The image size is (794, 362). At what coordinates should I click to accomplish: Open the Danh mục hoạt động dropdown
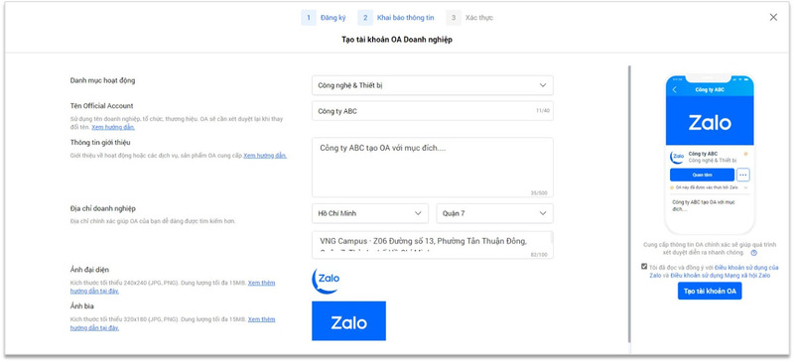(433, 85)
